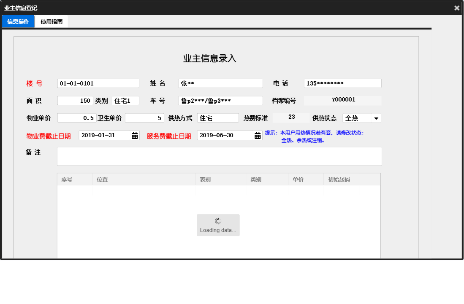Image resolution: width=464 pixels, height=304 pixels.
Task: Click the 供热方式 field showing 住宅
Action: point(218,118)
